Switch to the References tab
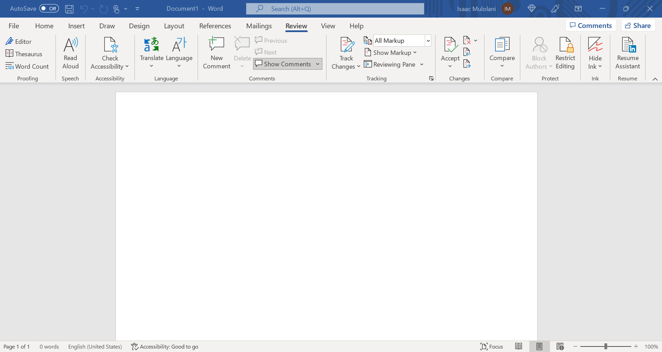This screenshot has width=662, height=352. tap(215, 26)
